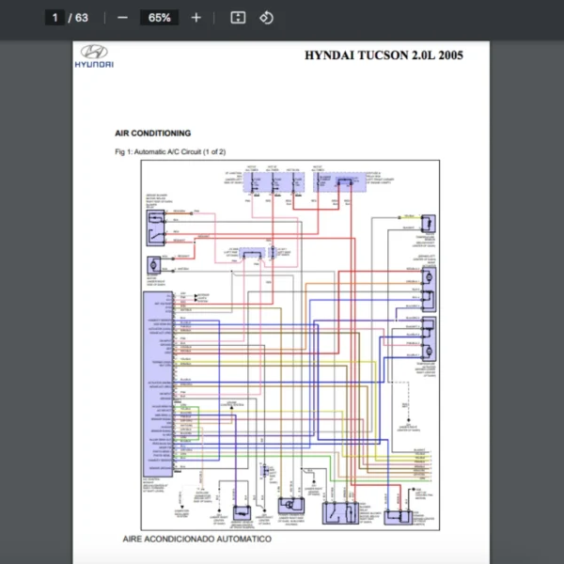Click the zoom out minus button
564x564 pixels.
click(x=123, y=17)
